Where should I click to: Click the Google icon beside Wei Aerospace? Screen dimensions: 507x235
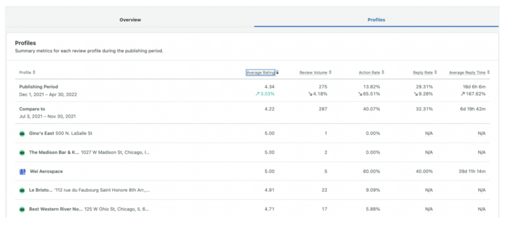coord(22,172)
